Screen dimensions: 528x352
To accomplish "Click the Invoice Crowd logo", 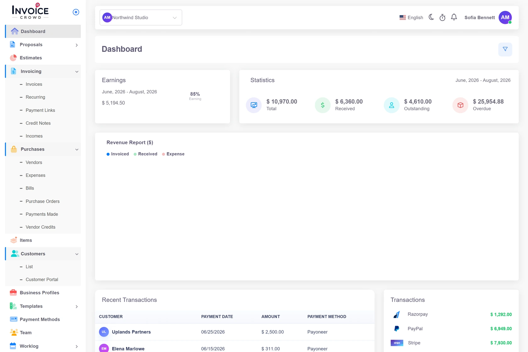I will 30,11.
